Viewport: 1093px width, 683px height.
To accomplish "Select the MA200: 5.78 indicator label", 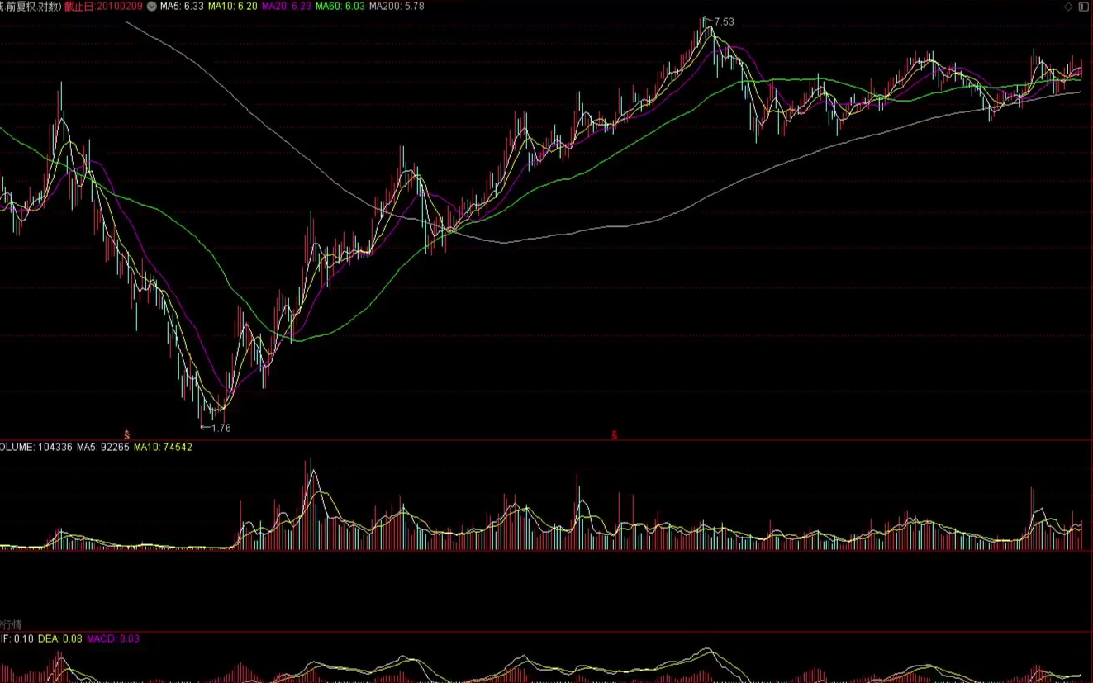I will coord(397,7).
